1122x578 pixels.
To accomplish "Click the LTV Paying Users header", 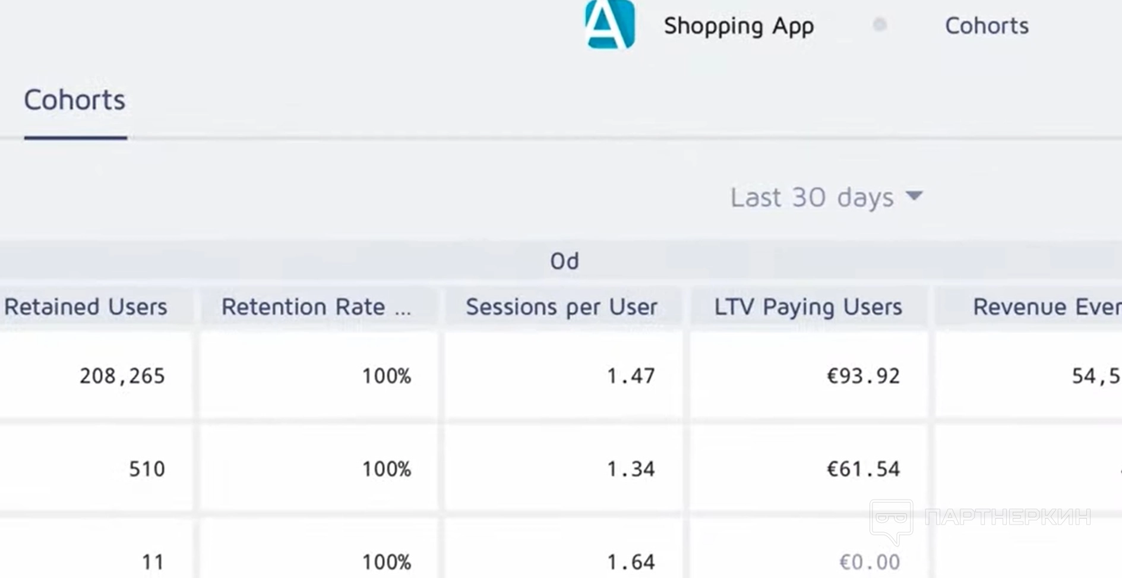I will pyautogui.click(x=808, y=307).
